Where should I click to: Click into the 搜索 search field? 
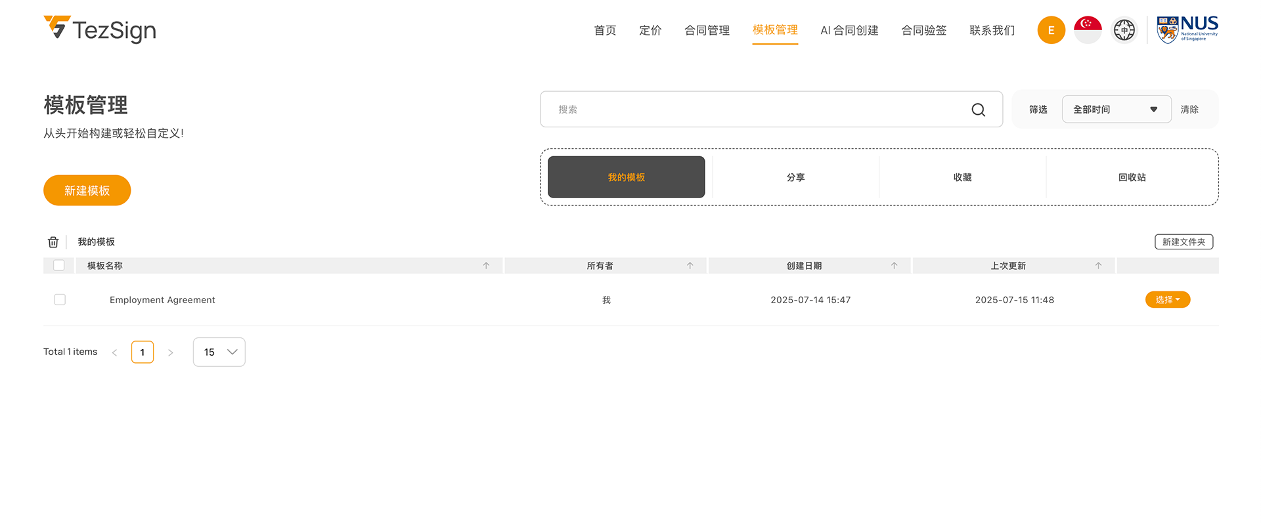755,110
